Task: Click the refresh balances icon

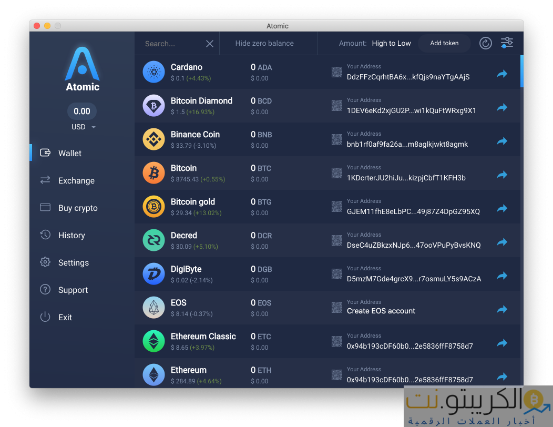Action: click(x=485, y=43)
